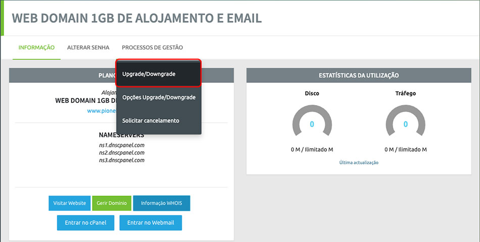Click nameserver ns1.dnscpanel.com text
The width and height of the screenshot is (480, 242).
121,145
